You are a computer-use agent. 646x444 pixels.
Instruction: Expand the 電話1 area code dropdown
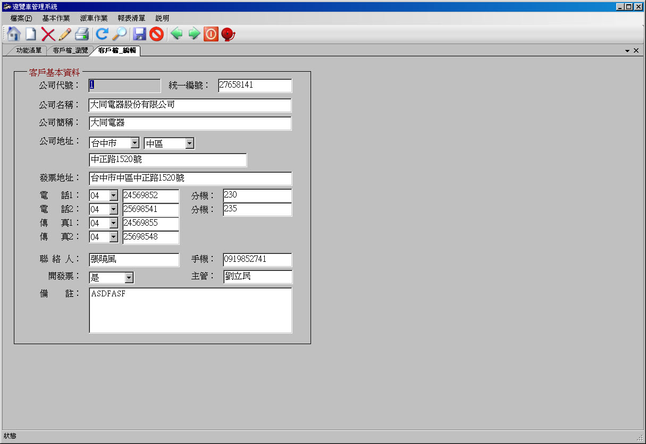point(114,195)
